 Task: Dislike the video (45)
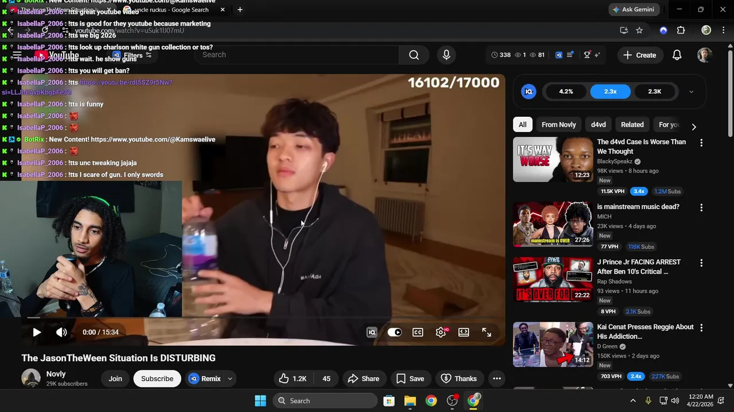click(x=326, y=378)
